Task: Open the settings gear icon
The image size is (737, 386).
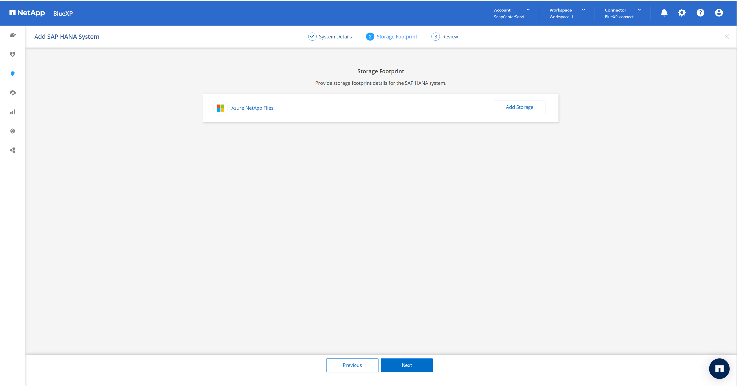Action: 682,13
